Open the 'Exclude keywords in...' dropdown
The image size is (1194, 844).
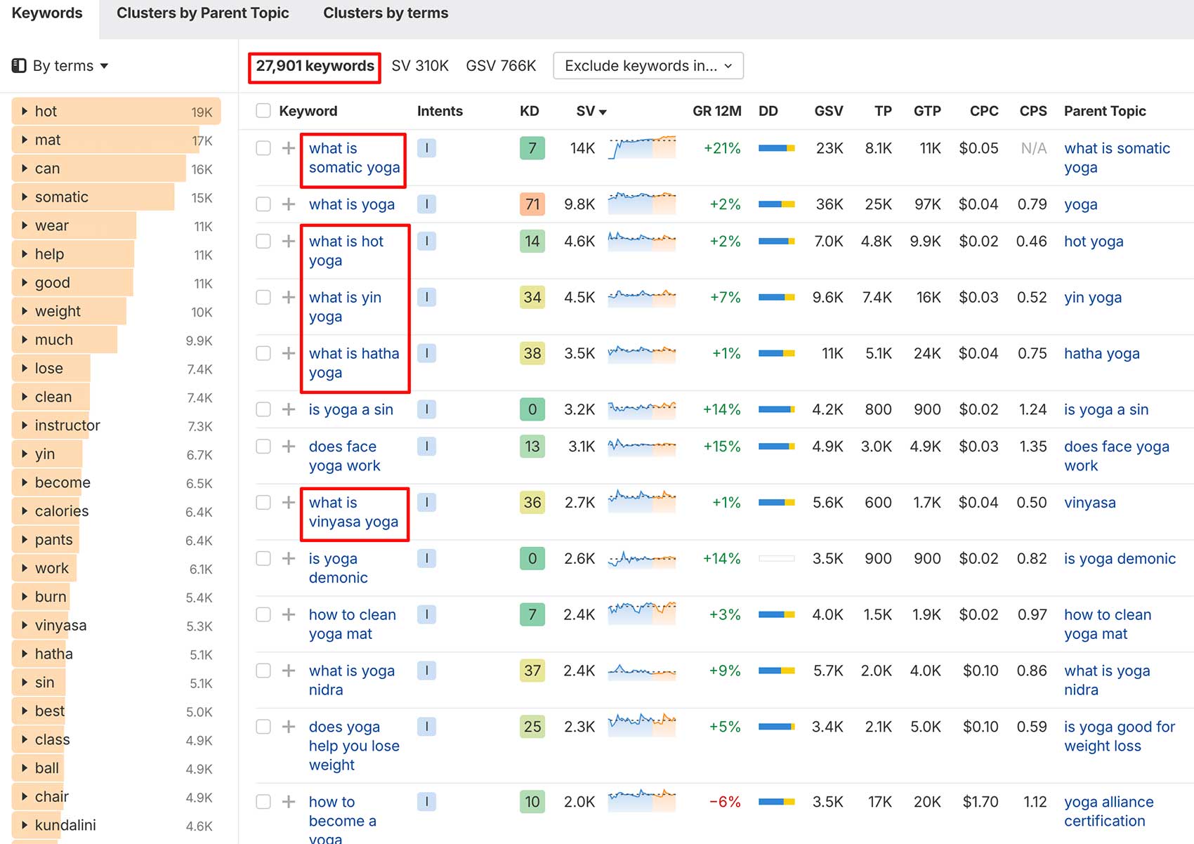(x=648, y=66)
